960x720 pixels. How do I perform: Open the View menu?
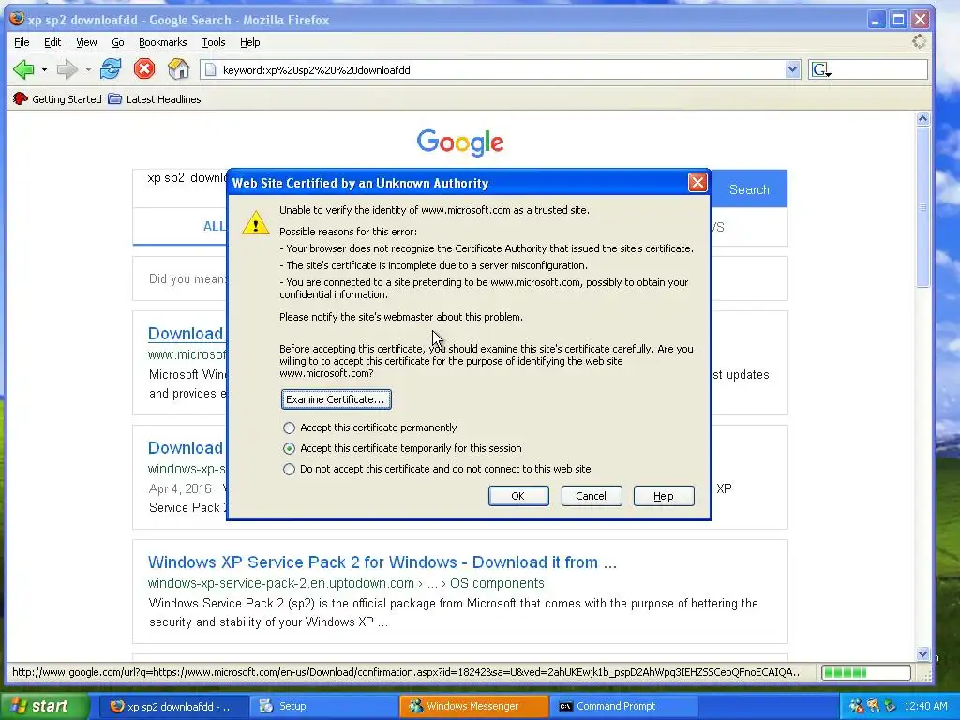click(86, 42)
